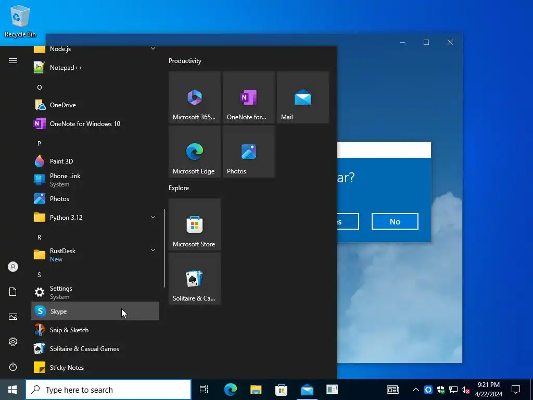Viewport: 533px width, 400px height.
Task: Switch to Mail app on the taskbar
Action: (307, 390)
